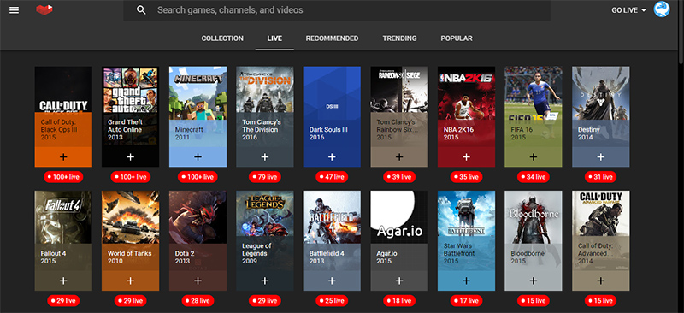Open the RECOMMENDED tab
This screenshot has width=684, height=313.
332,38
